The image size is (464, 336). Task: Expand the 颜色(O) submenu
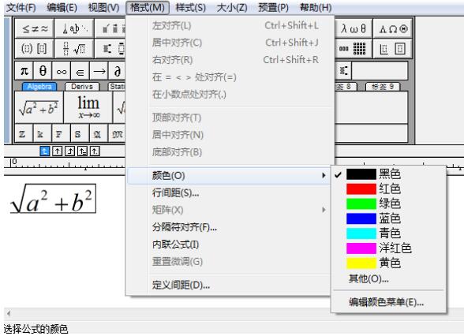(229, 175)
